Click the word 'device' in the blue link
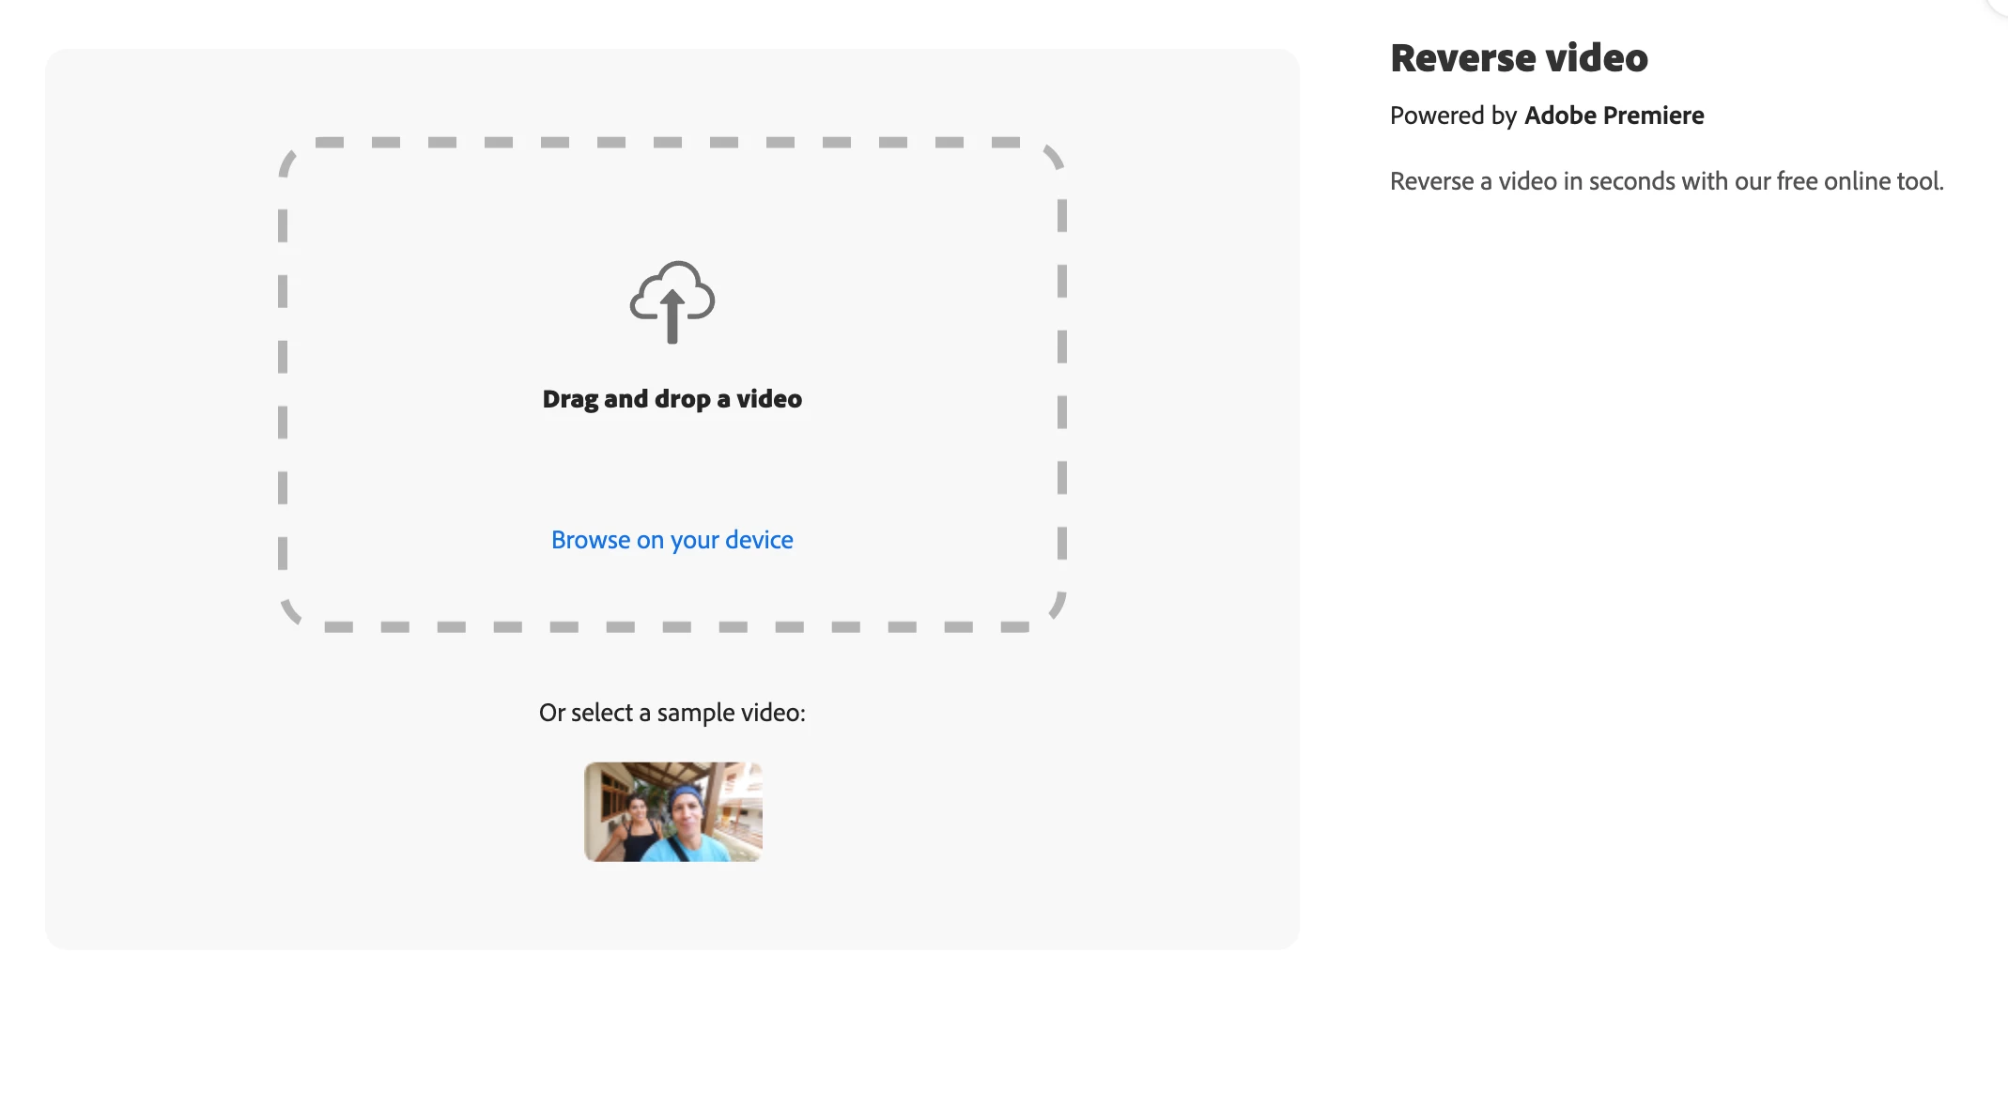 (758, 540)
